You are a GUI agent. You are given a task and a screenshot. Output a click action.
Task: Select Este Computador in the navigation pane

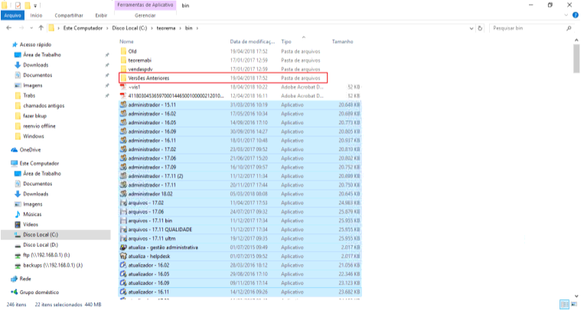tap(39, 164)
